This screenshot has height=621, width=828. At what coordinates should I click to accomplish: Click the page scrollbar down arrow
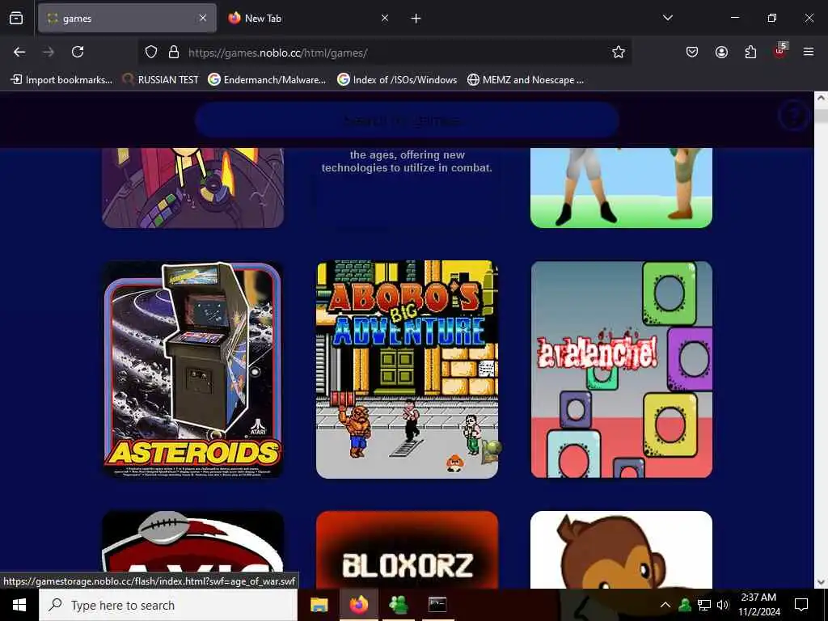click(x=822, y=582)
